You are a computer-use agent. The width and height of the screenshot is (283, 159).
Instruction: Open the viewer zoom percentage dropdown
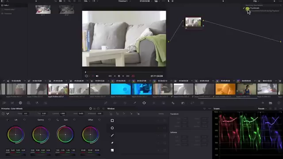pyautogui.click(x=87, y=1)
